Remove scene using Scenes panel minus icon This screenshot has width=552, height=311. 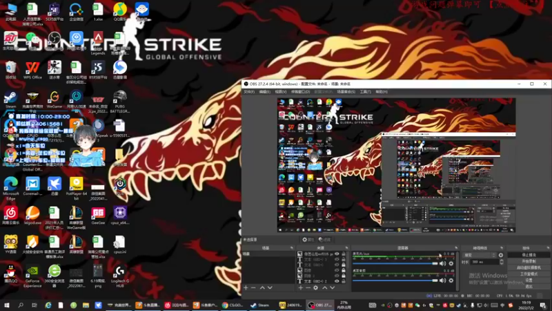253,288
